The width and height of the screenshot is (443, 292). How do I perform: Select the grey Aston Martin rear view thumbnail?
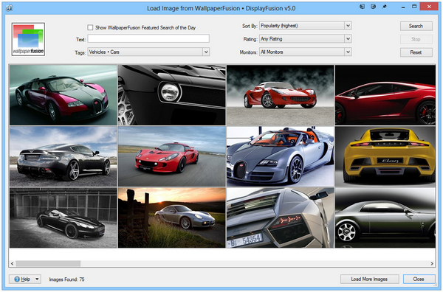[x=63, y=156]
